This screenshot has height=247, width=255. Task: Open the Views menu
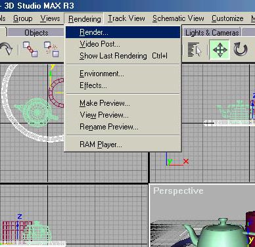point(50,18)
